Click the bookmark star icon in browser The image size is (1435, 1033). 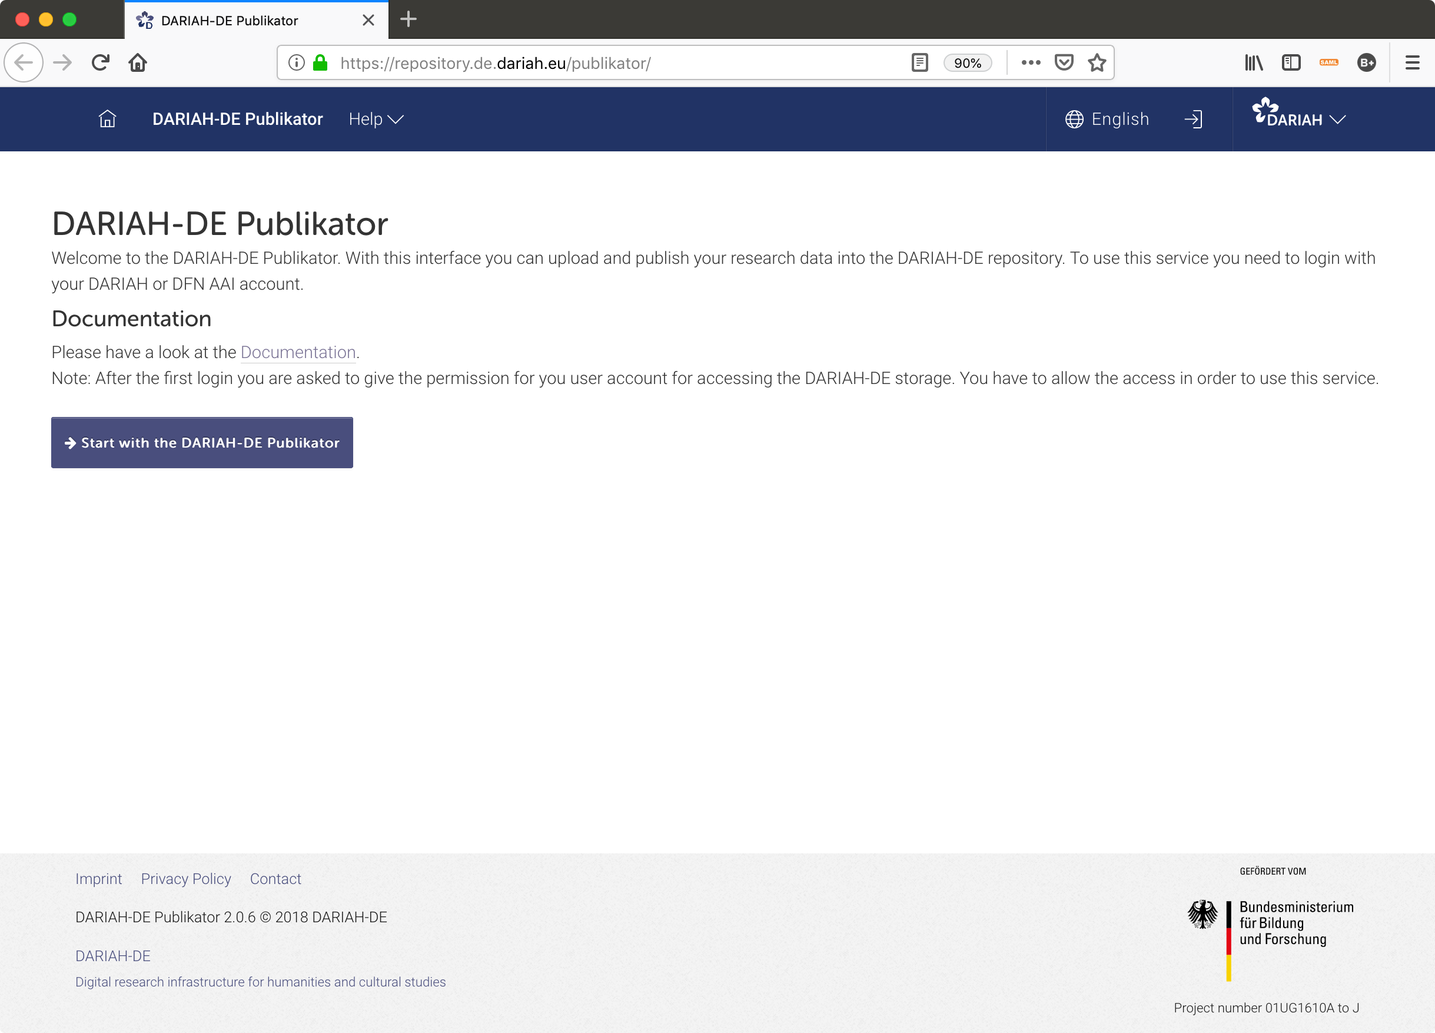click(1097, 62)
